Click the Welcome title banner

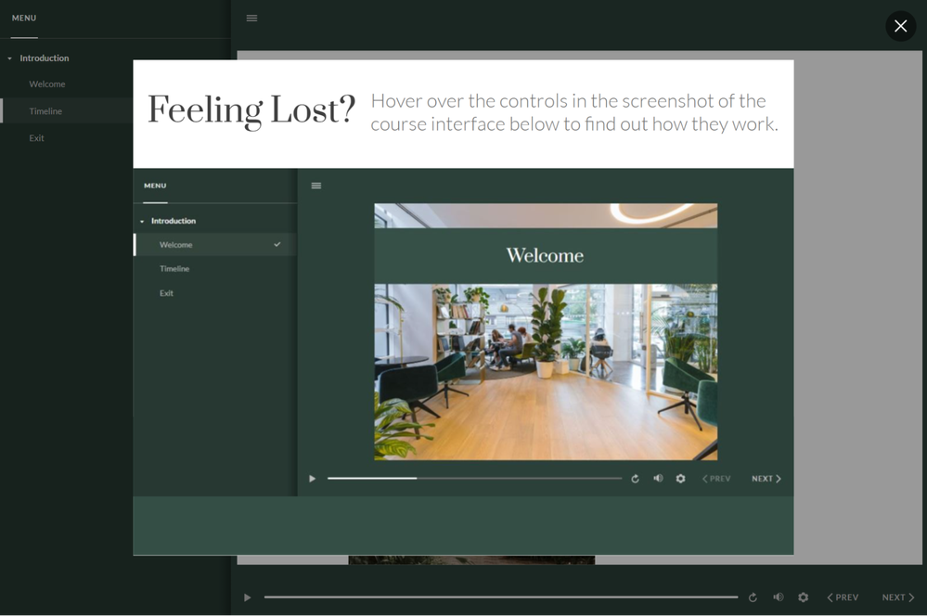546,255
